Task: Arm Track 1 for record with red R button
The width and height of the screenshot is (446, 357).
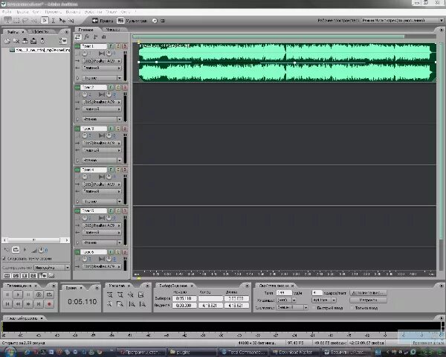Action: 125,46
